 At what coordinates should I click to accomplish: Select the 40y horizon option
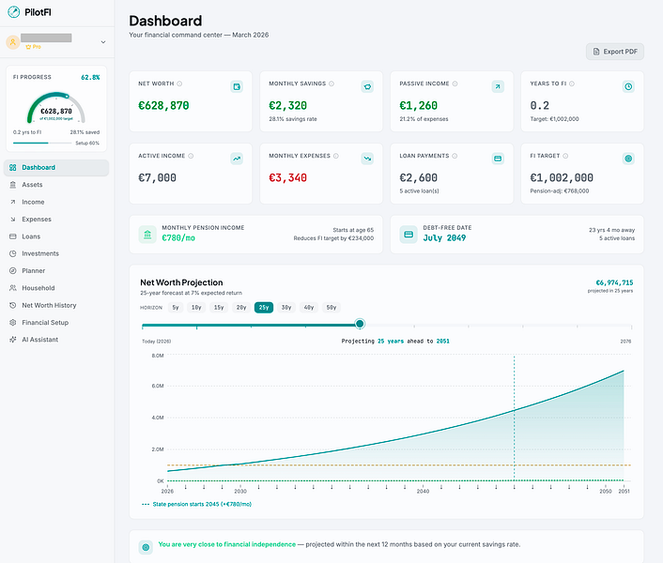point(309,308)
